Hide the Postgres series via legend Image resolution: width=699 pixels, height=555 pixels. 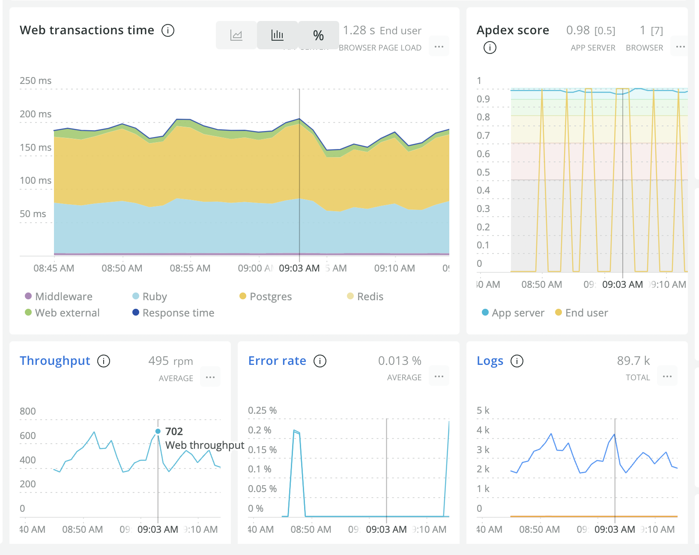pyautogui.click(x=266, y=296)
